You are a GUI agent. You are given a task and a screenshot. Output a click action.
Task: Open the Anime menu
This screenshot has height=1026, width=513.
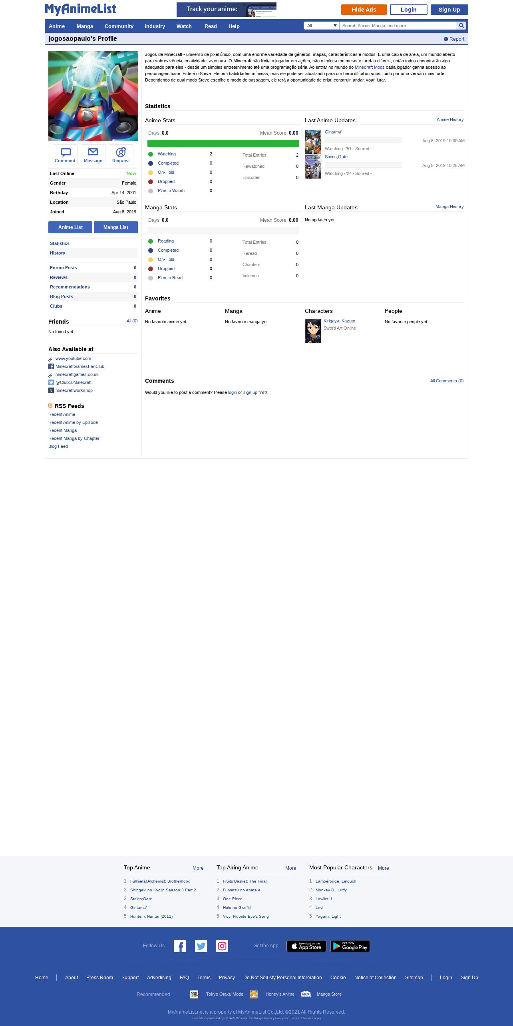57,26
